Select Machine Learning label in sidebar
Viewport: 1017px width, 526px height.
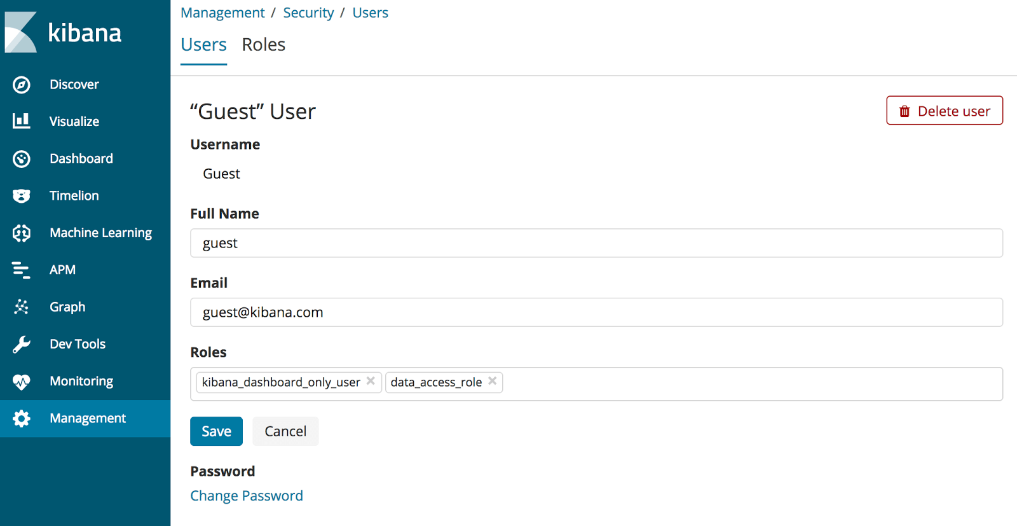pos(101,233)
